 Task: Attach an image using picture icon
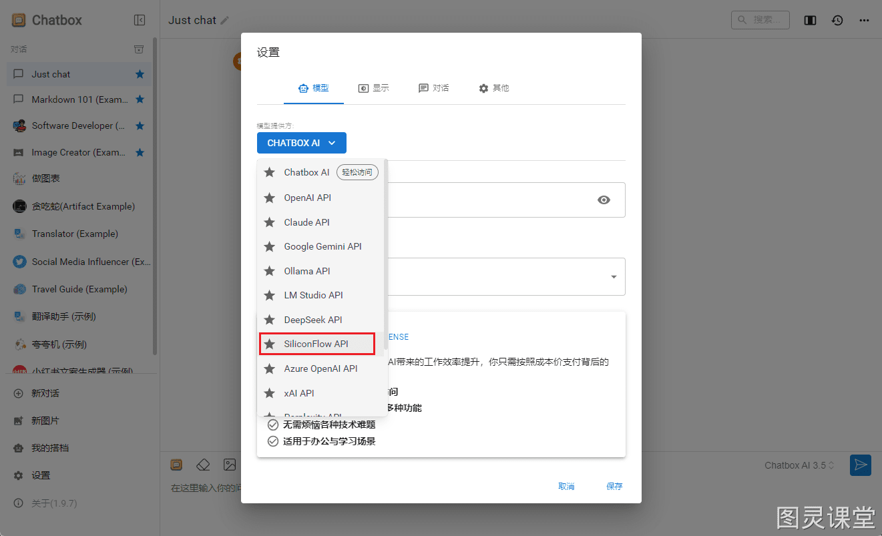tap(230, 465)
